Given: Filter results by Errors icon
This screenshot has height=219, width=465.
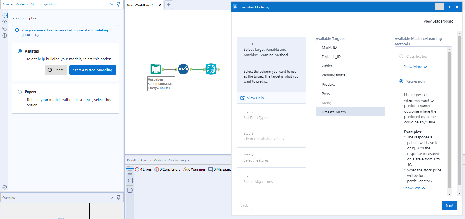Looking at the screenshot, I should pos(137,169).
